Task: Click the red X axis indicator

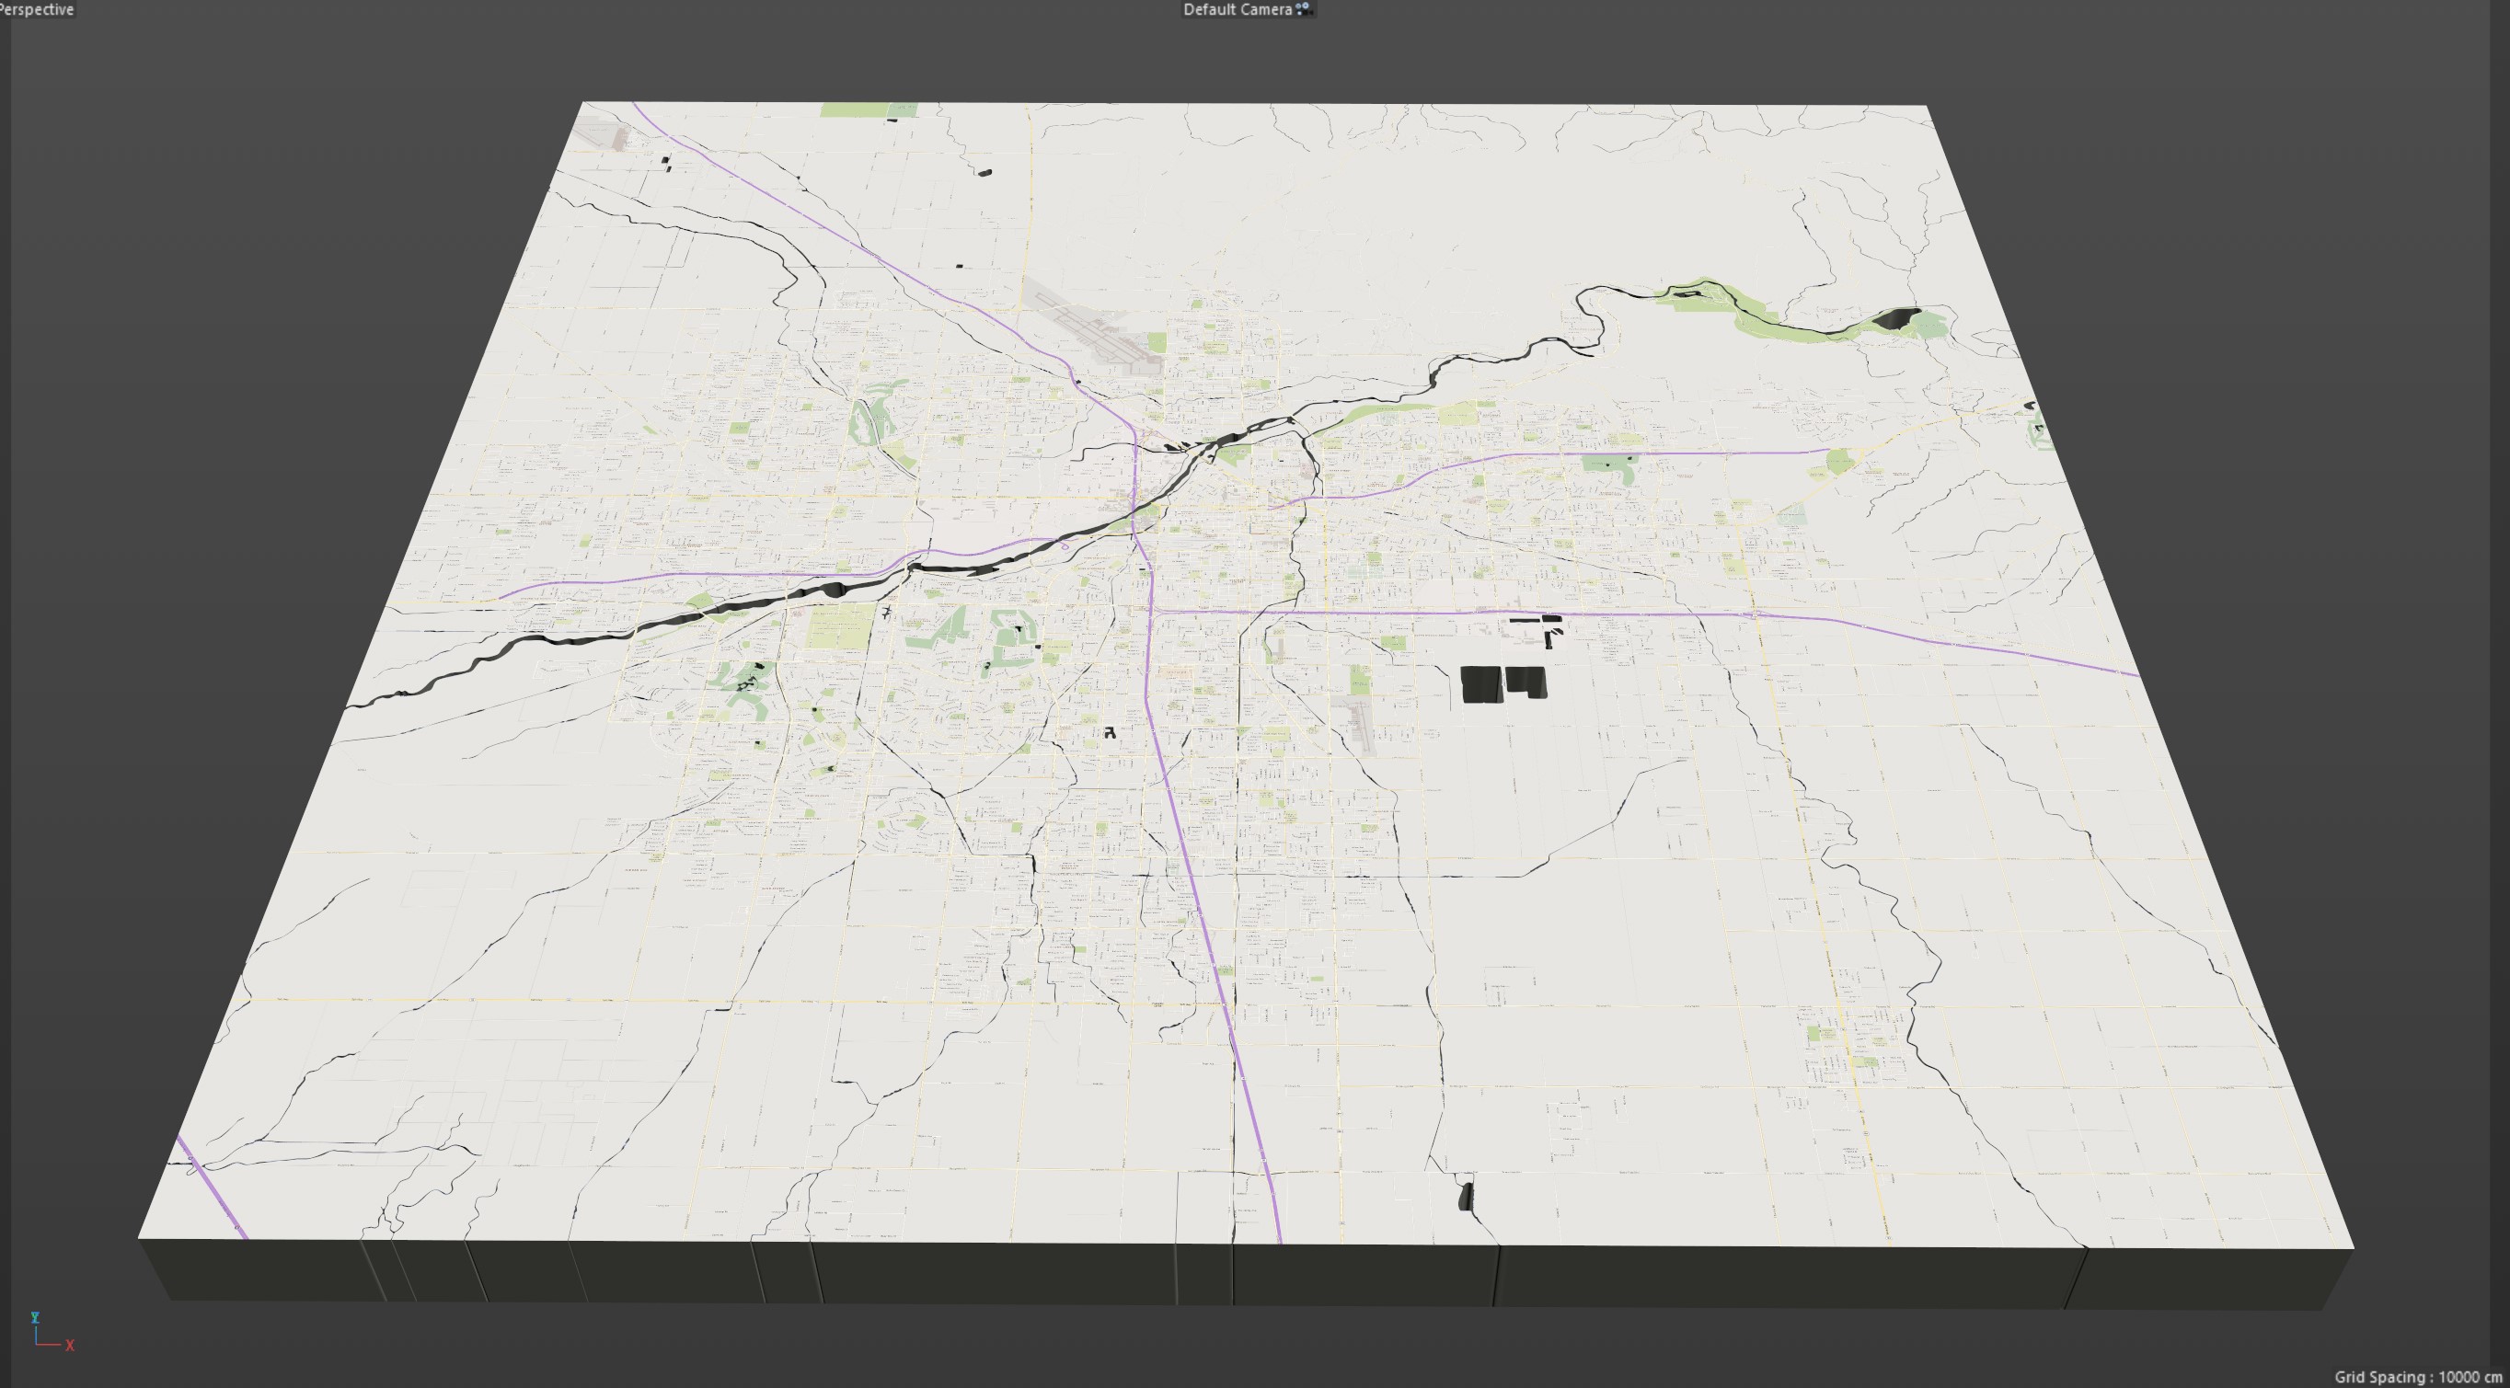Action: point(69,1345)
